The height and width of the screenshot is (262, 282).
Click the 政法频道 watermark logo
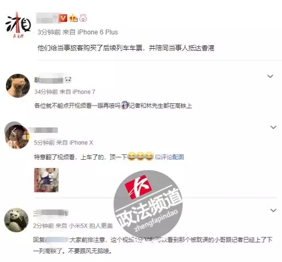click(148, 204)
